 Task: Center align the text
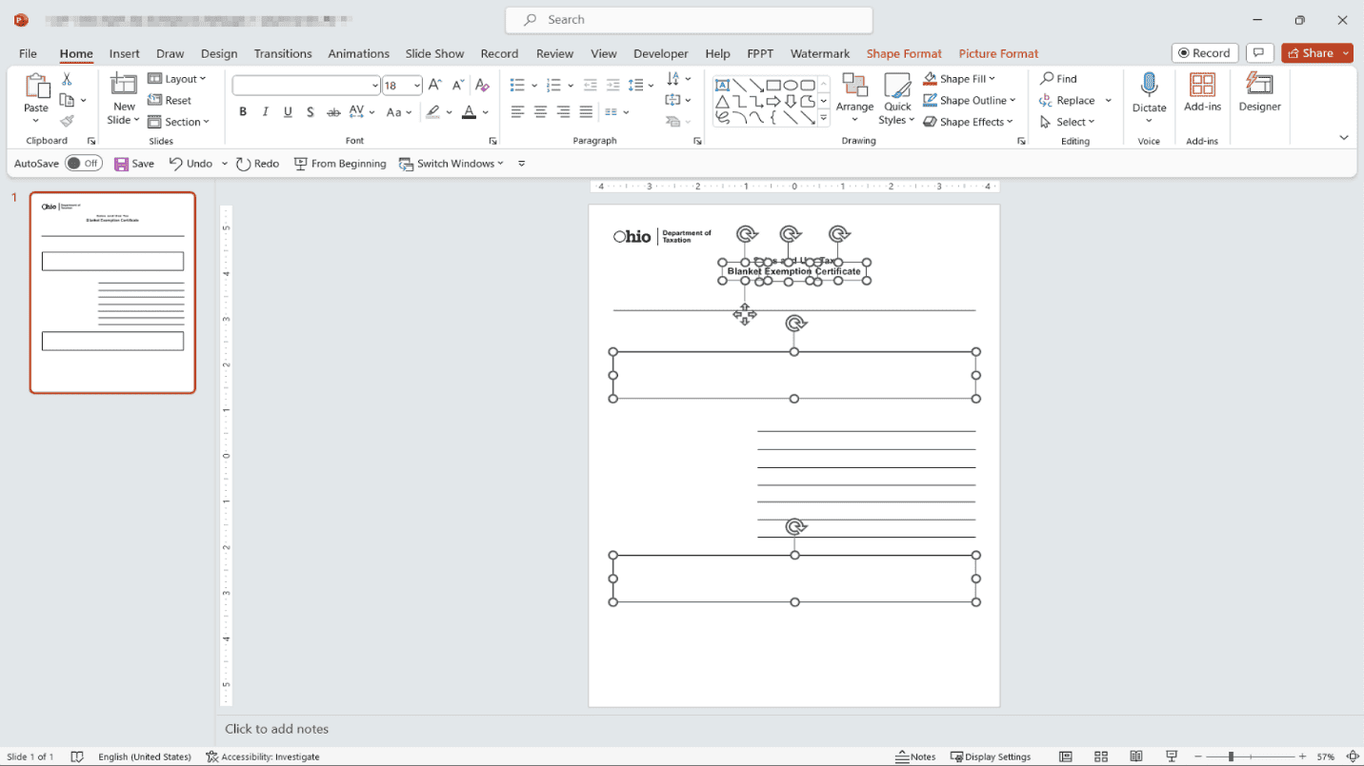point(540,112)
